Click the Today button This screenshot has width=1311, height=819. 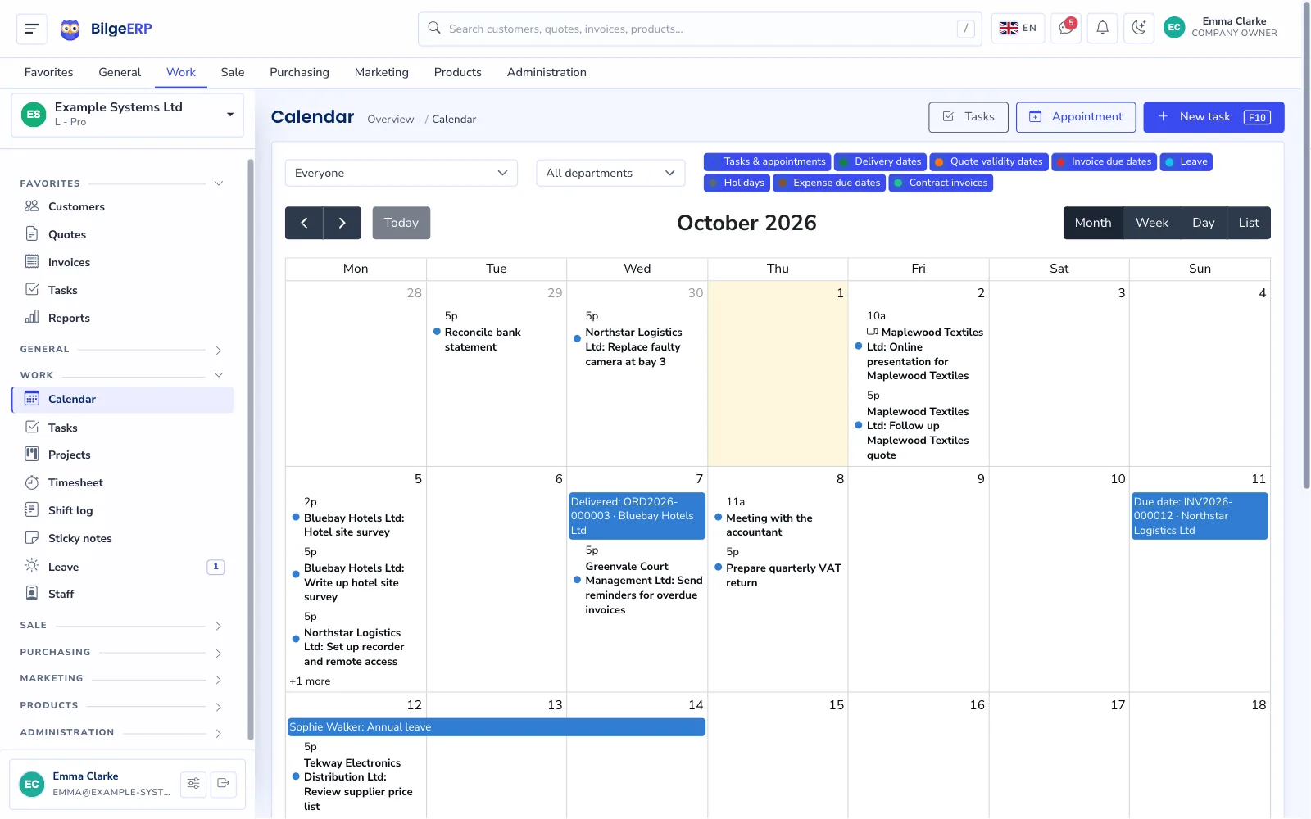coord(401,223)
